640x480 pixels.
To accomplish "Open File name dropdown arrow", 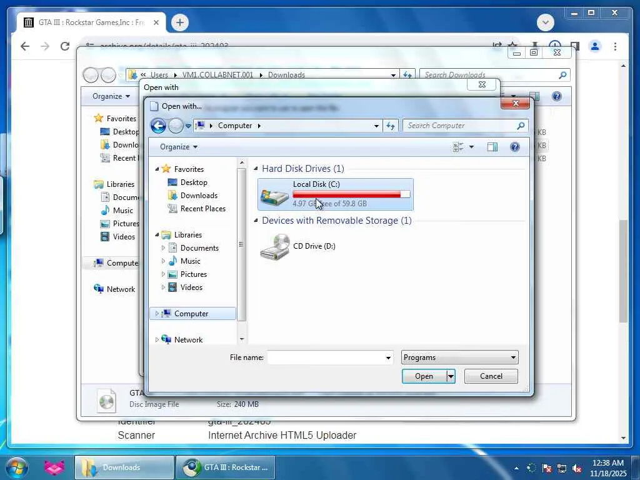I will tap(388, 357).
